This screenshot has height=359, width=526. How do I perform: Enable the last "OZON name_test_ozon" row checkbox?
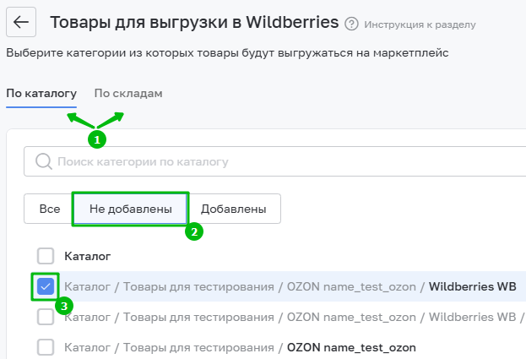click(46, 347)
